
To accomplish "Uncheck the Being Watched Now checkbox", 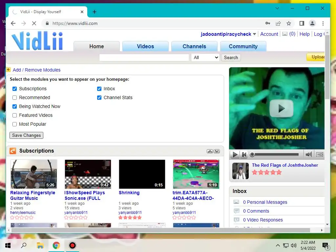I will tap(14, 106).
